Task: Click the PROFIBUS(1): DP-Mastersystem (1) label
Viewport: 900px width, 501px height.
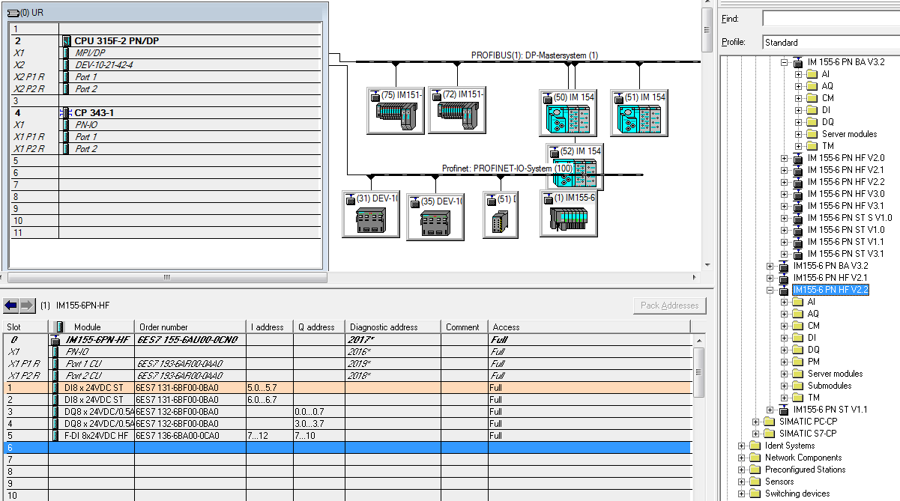Action: (534, 55)
